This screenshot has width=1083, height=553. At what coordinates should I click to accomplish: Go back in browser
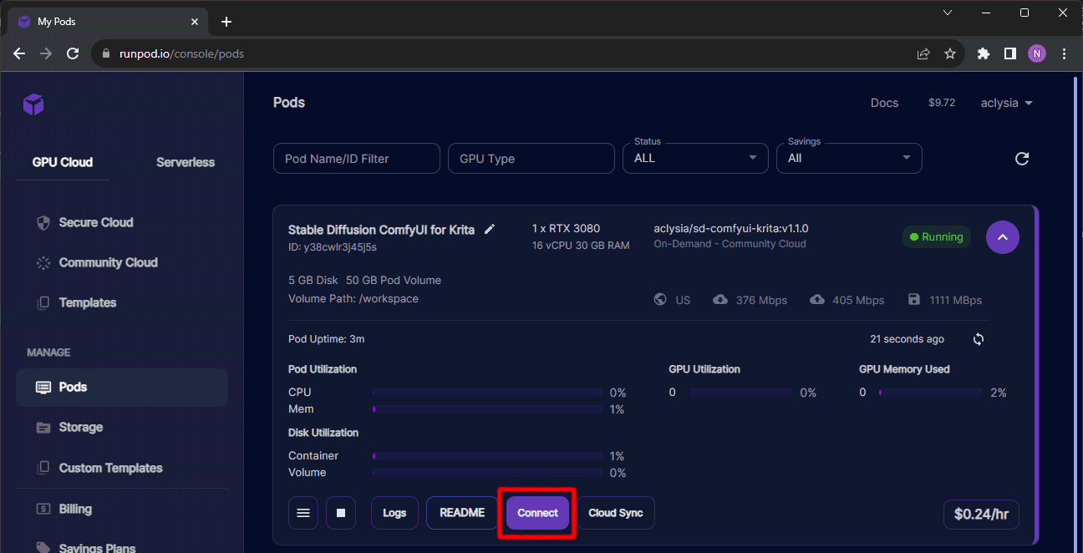click(19, 53)
